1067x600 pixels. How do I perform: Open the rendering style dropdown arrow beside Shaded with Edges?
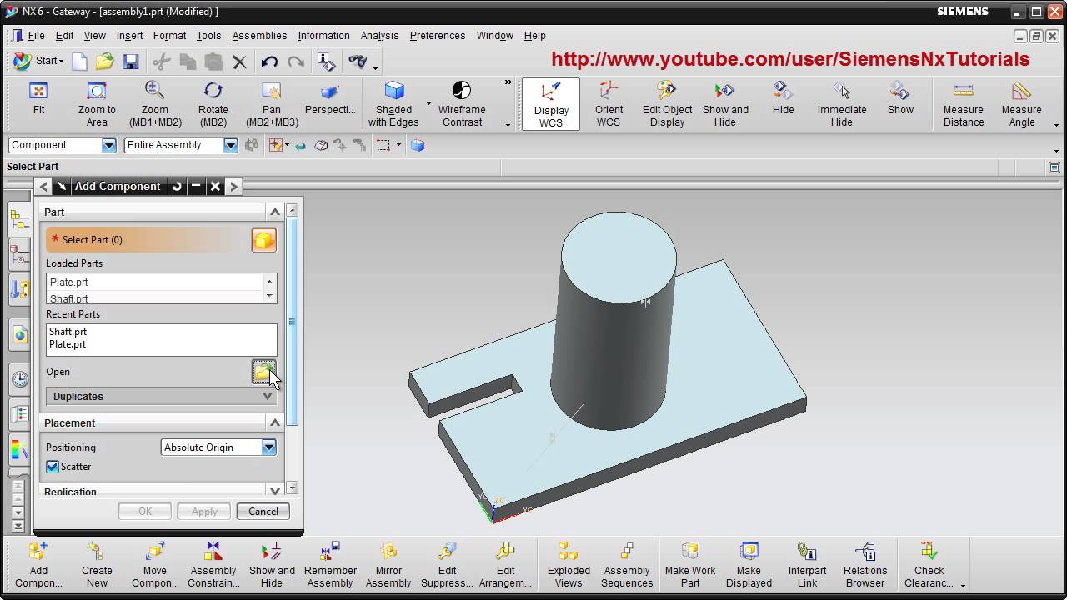click(428, 104)
